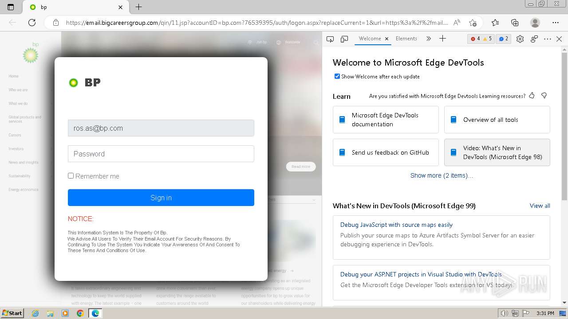Click View all in What's New
The height and width of the screenshot is (319, 568).
[x=540, y=206]
